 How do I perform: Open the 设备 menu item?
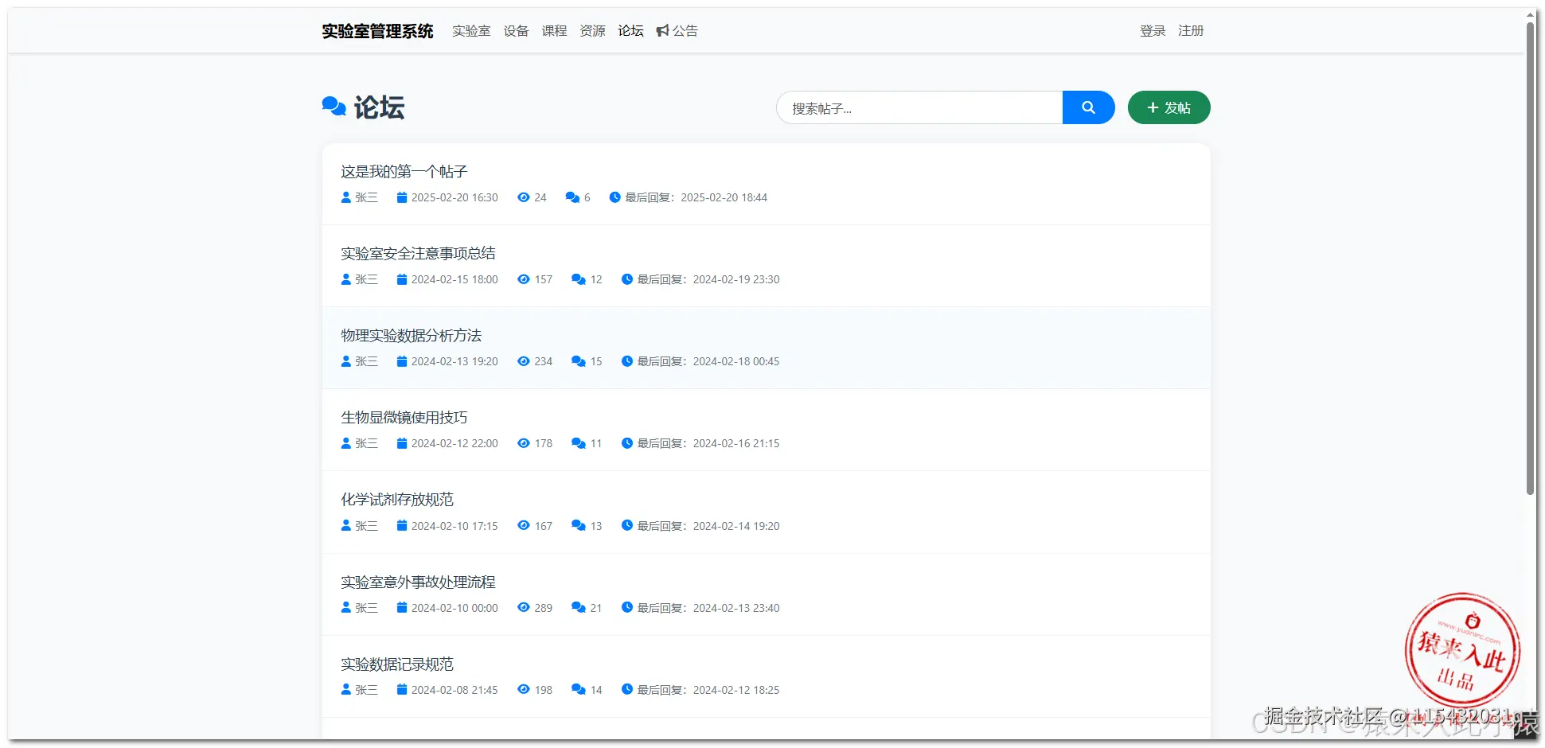516,30
